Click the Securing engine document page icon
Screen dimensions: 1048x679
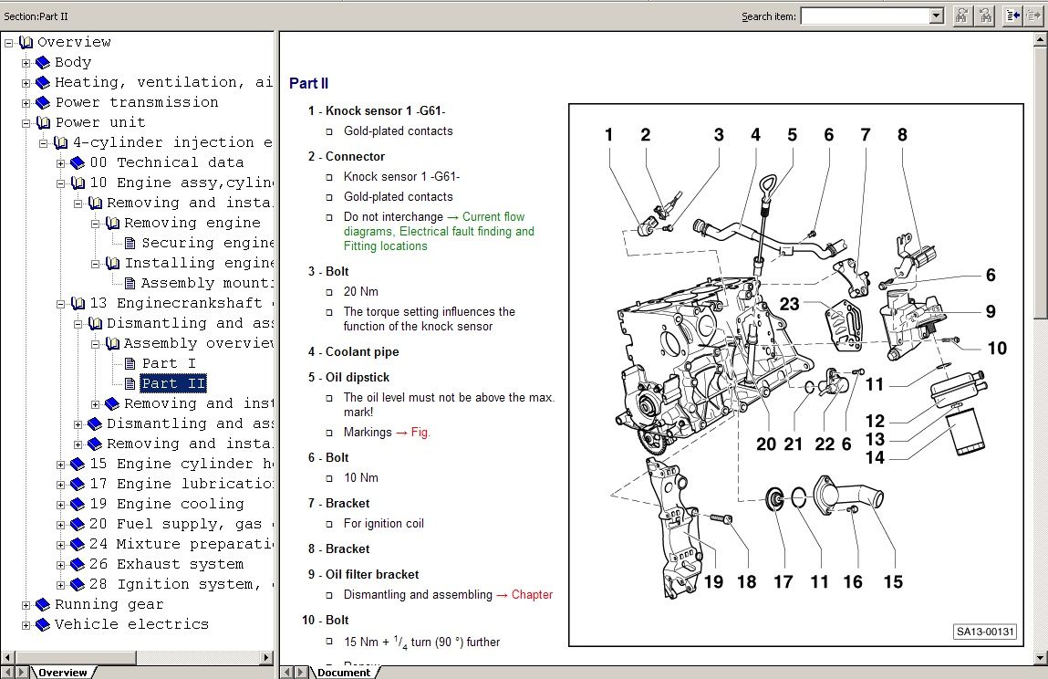130,243
